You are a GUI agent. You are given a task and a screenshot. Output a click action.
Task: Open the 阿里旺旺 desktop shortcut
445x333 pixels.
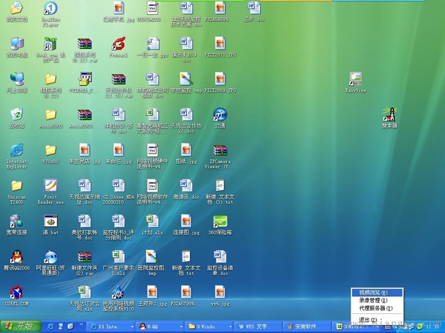point(50,258)
